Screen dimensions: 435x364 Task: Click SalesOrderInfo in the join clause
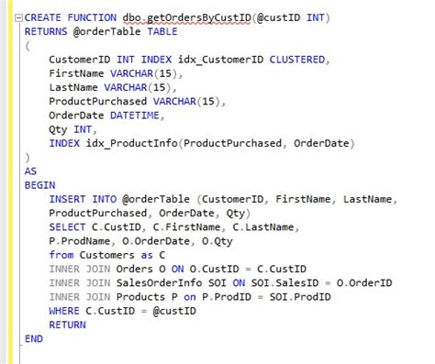click(159, 283)
